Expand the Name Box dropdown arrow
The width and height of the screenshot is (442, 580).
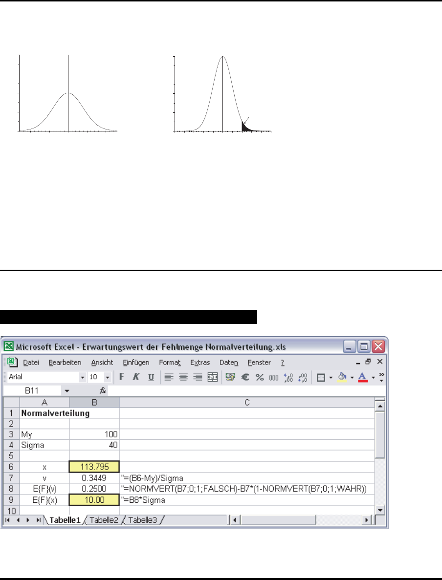click(x=67, y=391)
